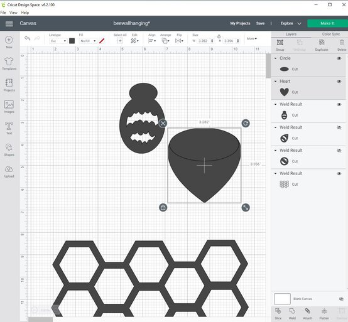348x322 pixels.
Task: Click the Height stepper arrows
Action: (238, 41)
